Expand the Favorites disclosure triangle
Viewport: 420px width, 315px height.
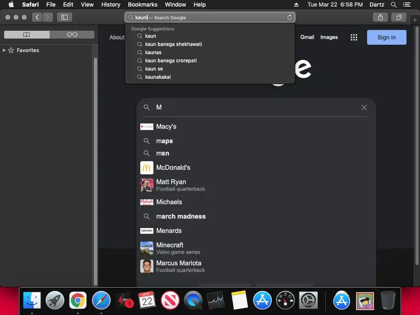(x=4, y=50)
